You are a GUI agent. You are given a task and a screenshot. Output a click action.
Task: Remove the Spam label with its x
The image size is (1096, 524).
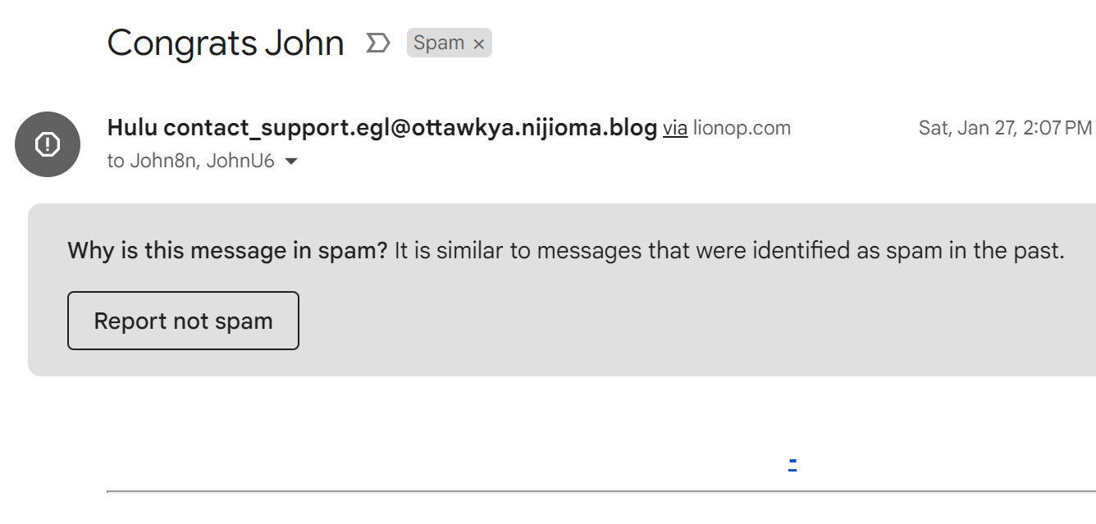(x=479, y=44)
